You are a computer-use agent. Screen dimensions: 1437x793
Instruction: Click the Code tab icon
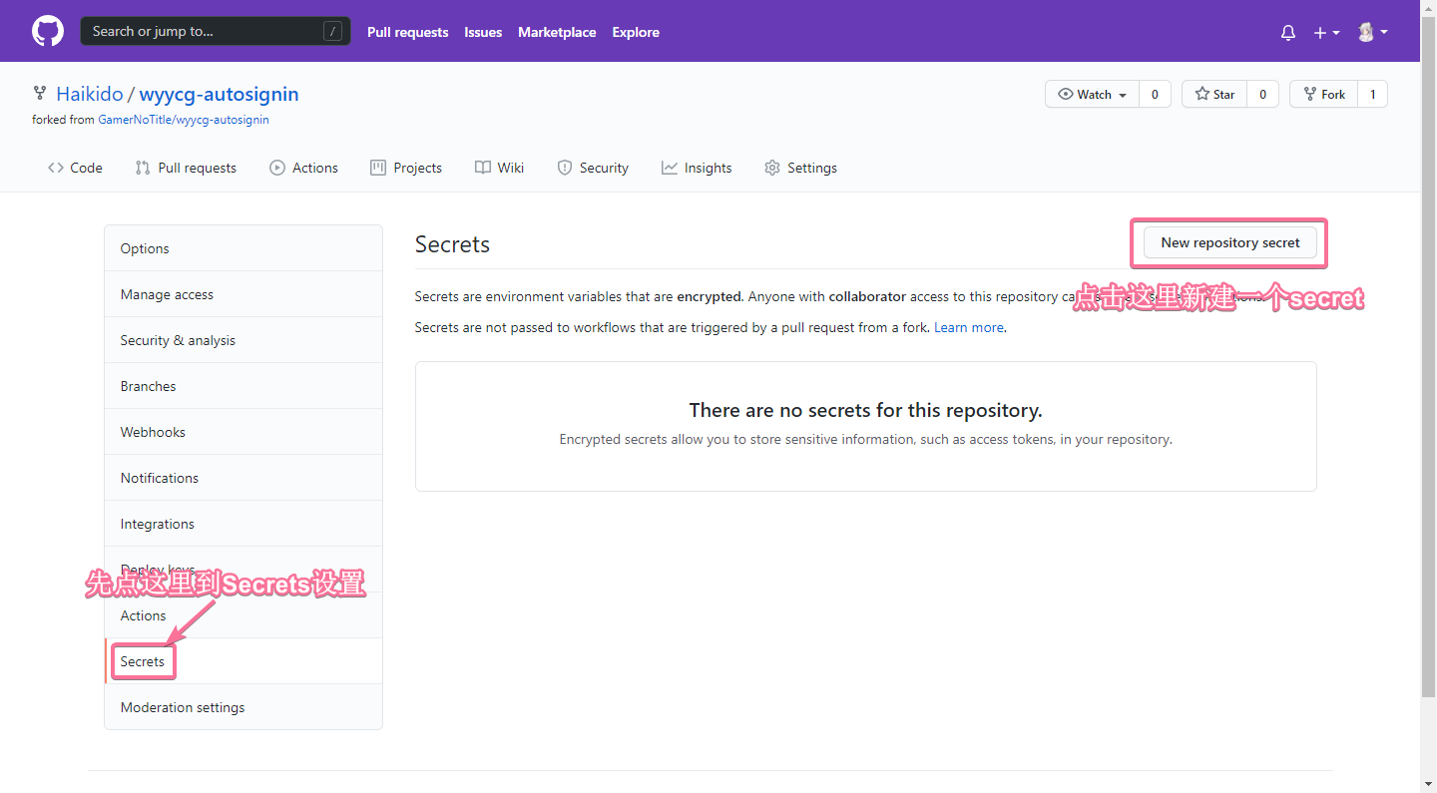tap(56, 168)
